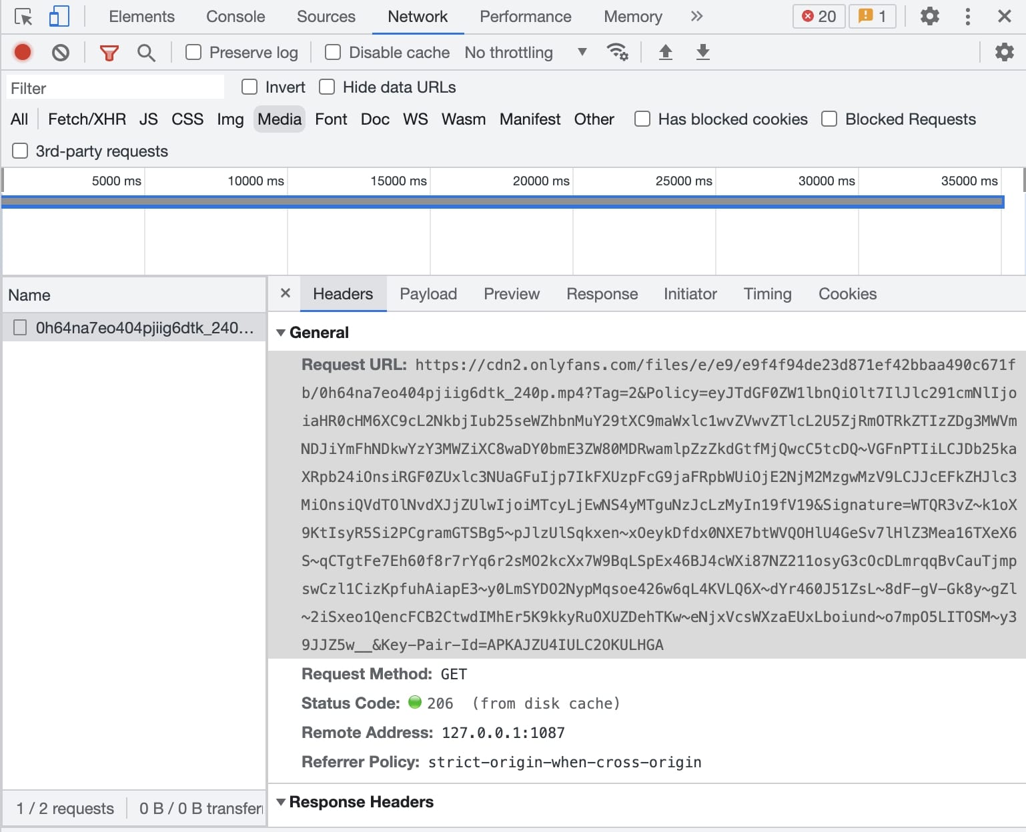Filter requests by Fetch/XHR type

tap(87, 119)
